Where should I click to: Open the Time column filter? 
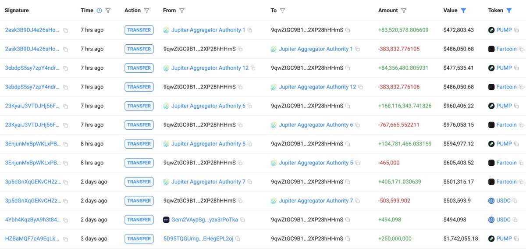108,11
